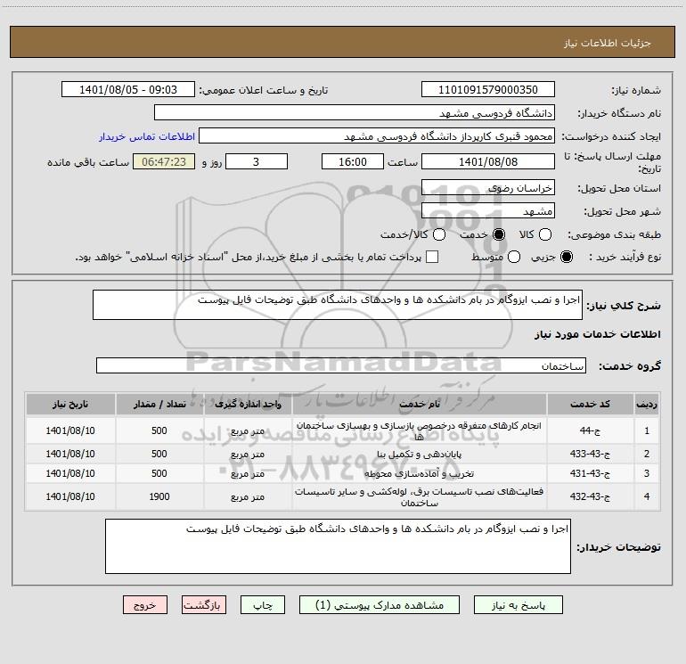Click quantity cell showing 1900

coord(159,496)
